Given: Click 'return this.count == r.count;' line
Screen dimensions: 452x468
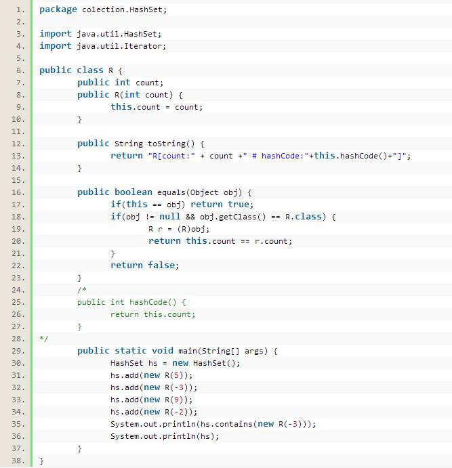Looking at the screenshot, I should tap(220, 241).
